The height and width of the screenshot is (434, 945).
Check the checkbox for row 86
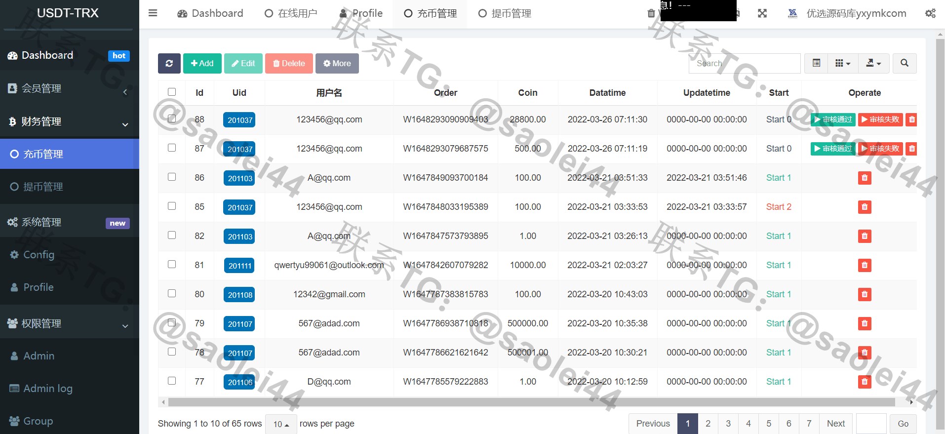172,177
